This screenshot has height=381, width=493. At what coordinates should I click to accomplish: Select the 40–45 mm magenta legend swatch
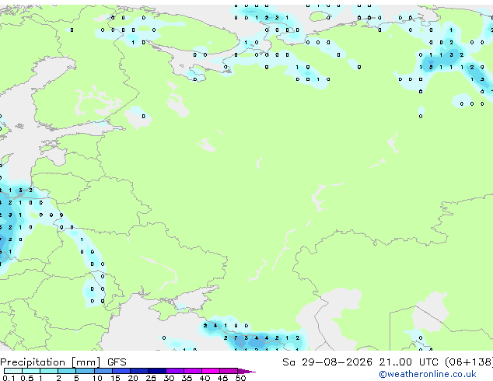(x=211, y=371)
